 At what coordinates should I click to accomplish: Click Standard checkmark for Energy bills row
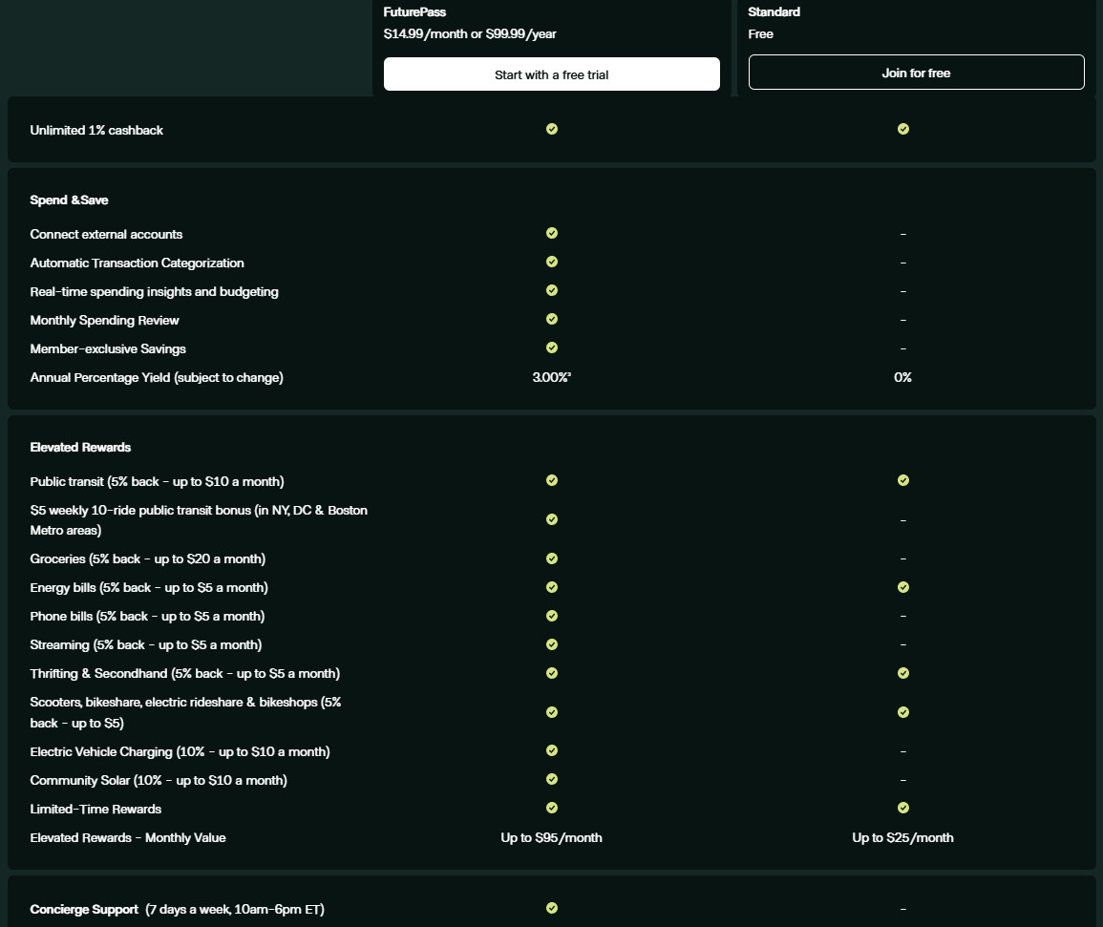pyautogui.click(x=903, y=587)
